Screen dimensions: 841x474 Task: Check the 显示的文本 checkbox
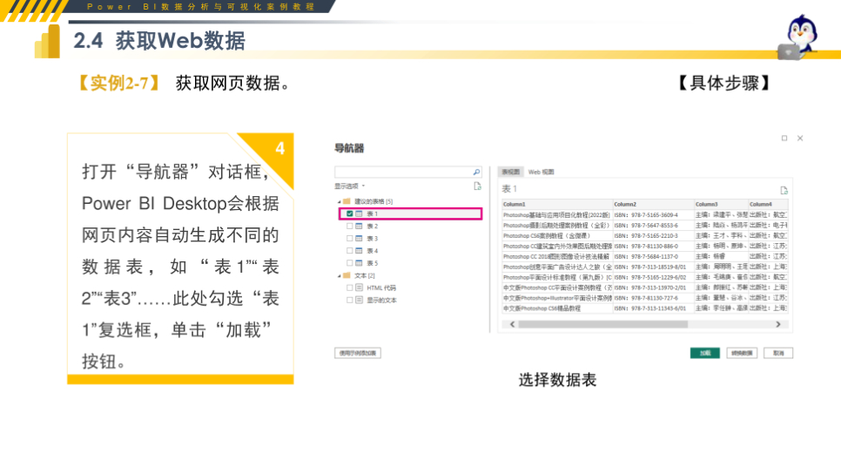click(x=350, y=300)
